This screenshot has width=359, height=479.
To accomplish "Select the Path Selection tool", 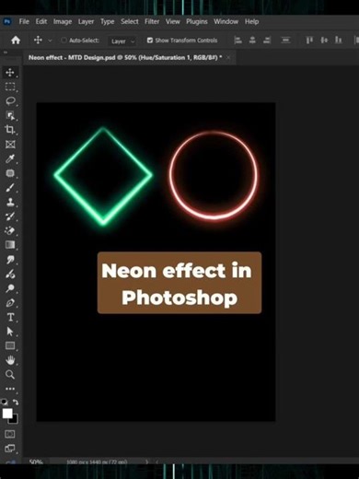I will tap(10, 332).
